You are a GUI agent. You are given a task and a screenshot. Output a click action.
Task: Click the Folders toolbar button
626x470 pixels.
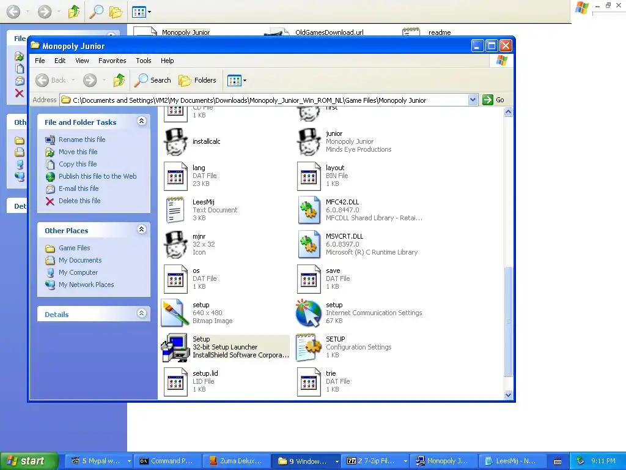coord(197,80)
